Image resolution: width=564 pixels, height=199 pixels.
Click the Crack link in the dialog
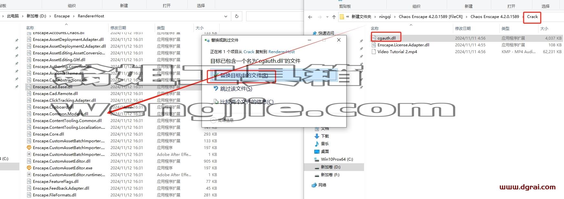pos(249,52)
